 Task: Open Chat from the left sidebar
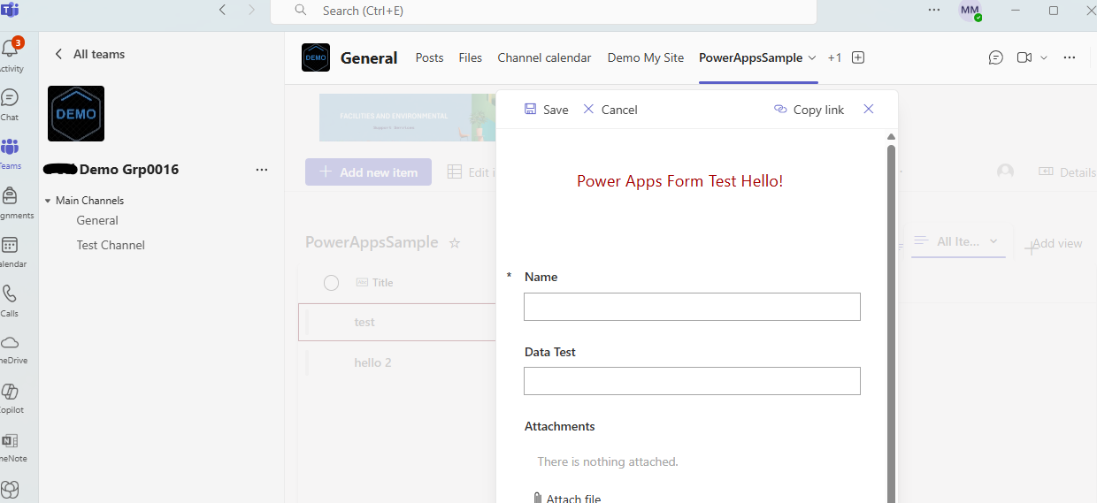coord(10,99)
